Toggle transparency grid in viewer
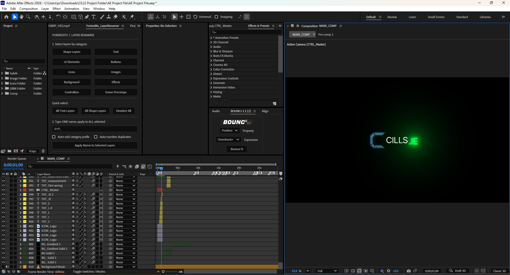Screen dimensions: 510x275 (x=353, y=271)
